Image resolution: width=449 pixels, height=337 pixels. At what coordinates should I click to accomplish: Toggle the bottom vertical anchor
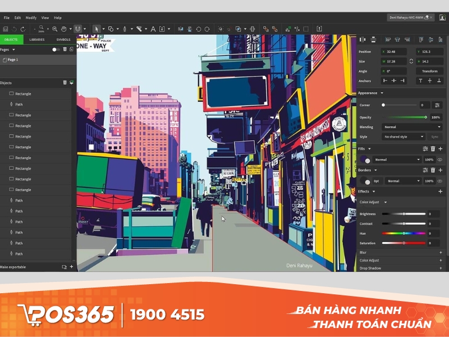pos(439,81)
